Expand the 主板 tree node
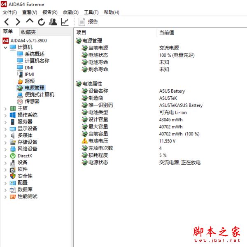Screen dimensions: 247x247 click(5, 109)
